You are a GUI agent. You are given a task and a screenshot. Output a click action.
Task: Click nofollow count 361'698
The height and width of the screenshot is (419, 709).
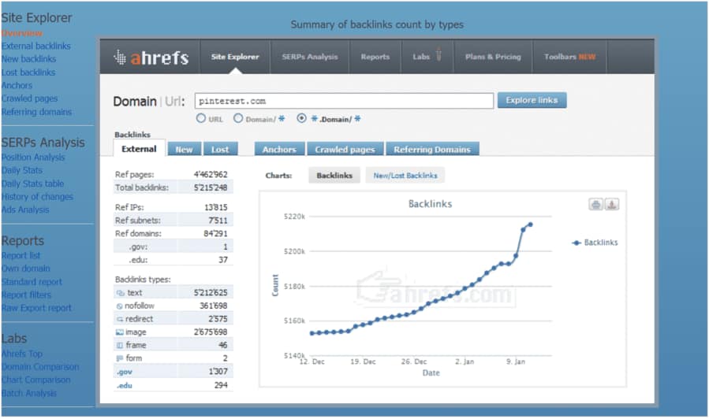[214, 306]
